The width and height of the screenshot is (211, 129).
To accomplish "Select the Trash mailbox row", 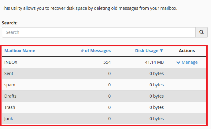I will (104, 107).
